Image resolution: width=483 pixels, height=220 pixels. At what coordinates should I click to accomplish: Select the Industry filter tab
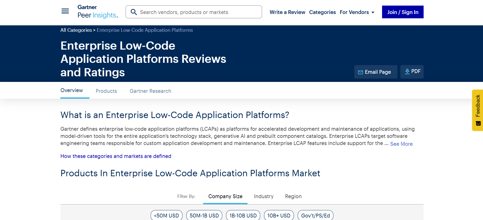264,196
